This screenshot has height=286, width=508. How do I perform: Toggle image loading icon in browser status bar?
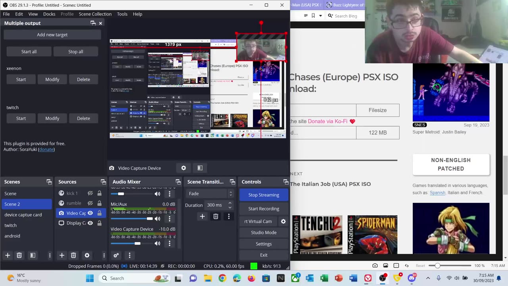pos(385,265)
